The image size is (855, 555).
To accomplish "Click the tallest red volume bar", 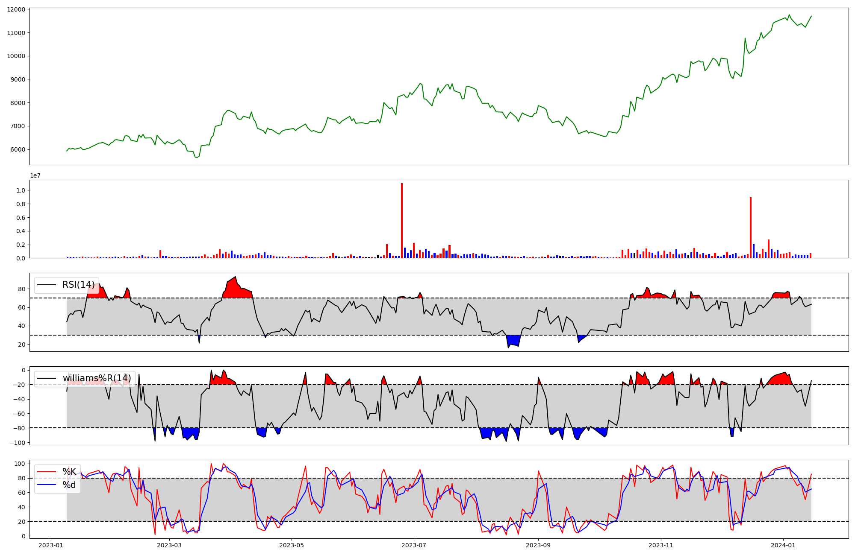I will pyautogui.click(x=402, y=221).
